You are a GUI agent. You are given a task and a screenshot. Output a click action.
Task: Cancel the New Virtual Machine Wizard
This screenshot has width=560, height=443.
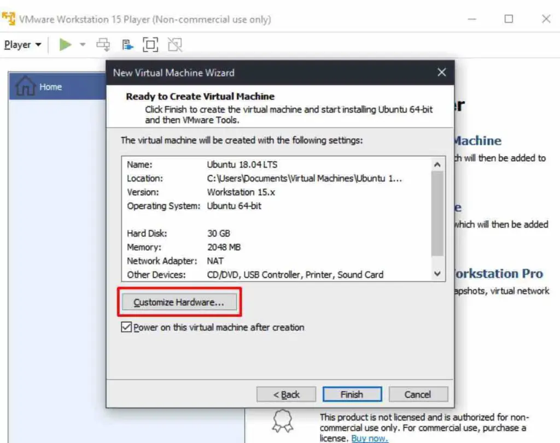pos(418,394)
